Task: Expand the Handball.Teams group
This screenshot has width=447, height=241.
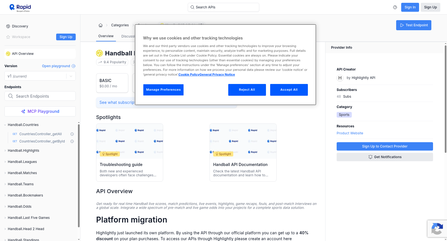Action: coord(5,184)
